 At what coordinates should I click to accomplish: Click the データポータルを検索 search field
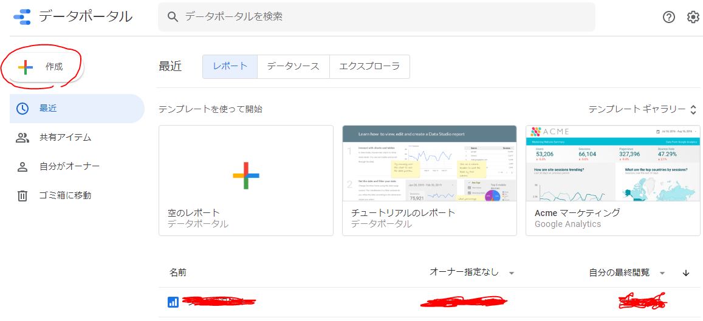pos(383,17)
